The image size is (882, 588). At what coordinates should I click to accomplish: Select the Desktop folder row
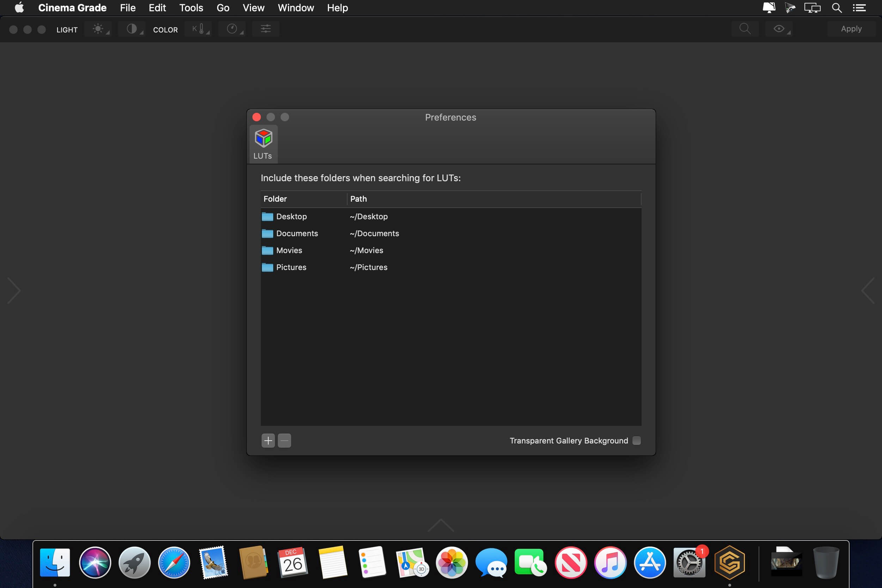(x=451, y=217)
